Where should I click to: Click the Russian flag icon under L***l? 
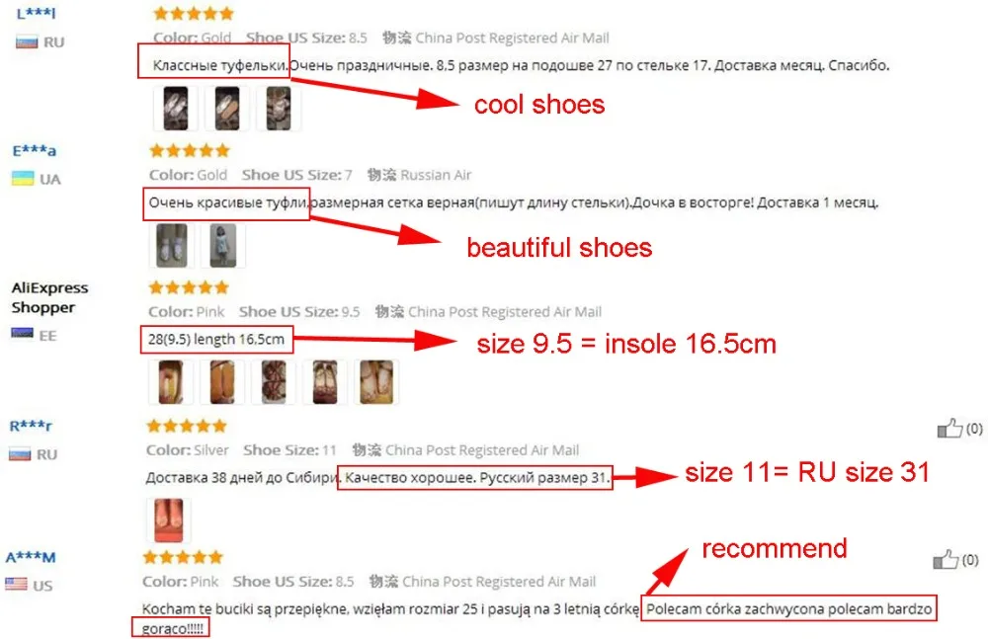point(27,42)
